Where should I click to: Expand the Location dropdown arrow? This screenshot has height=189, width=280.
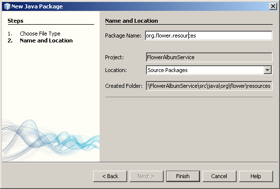click(x=267, y=70)
